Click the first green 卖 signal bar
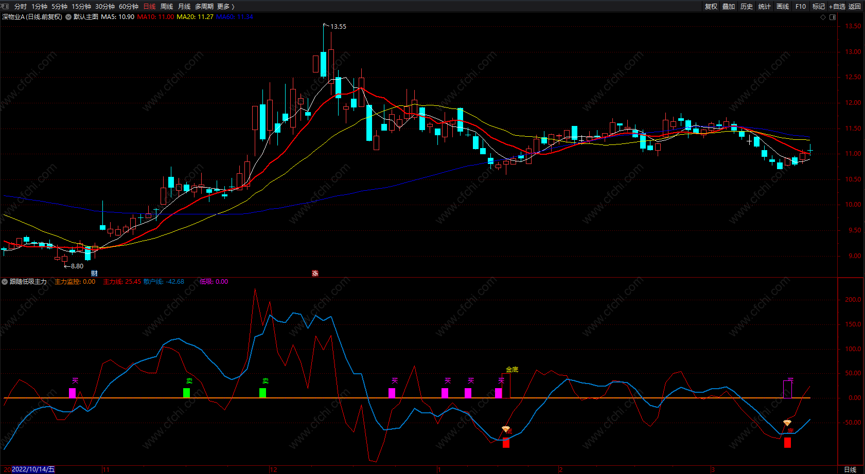Screen dimensions: 865x474 186,393
